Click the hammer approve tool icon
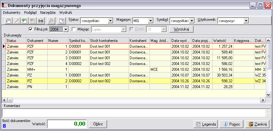The image size is (273, 131). click(51, 21)
